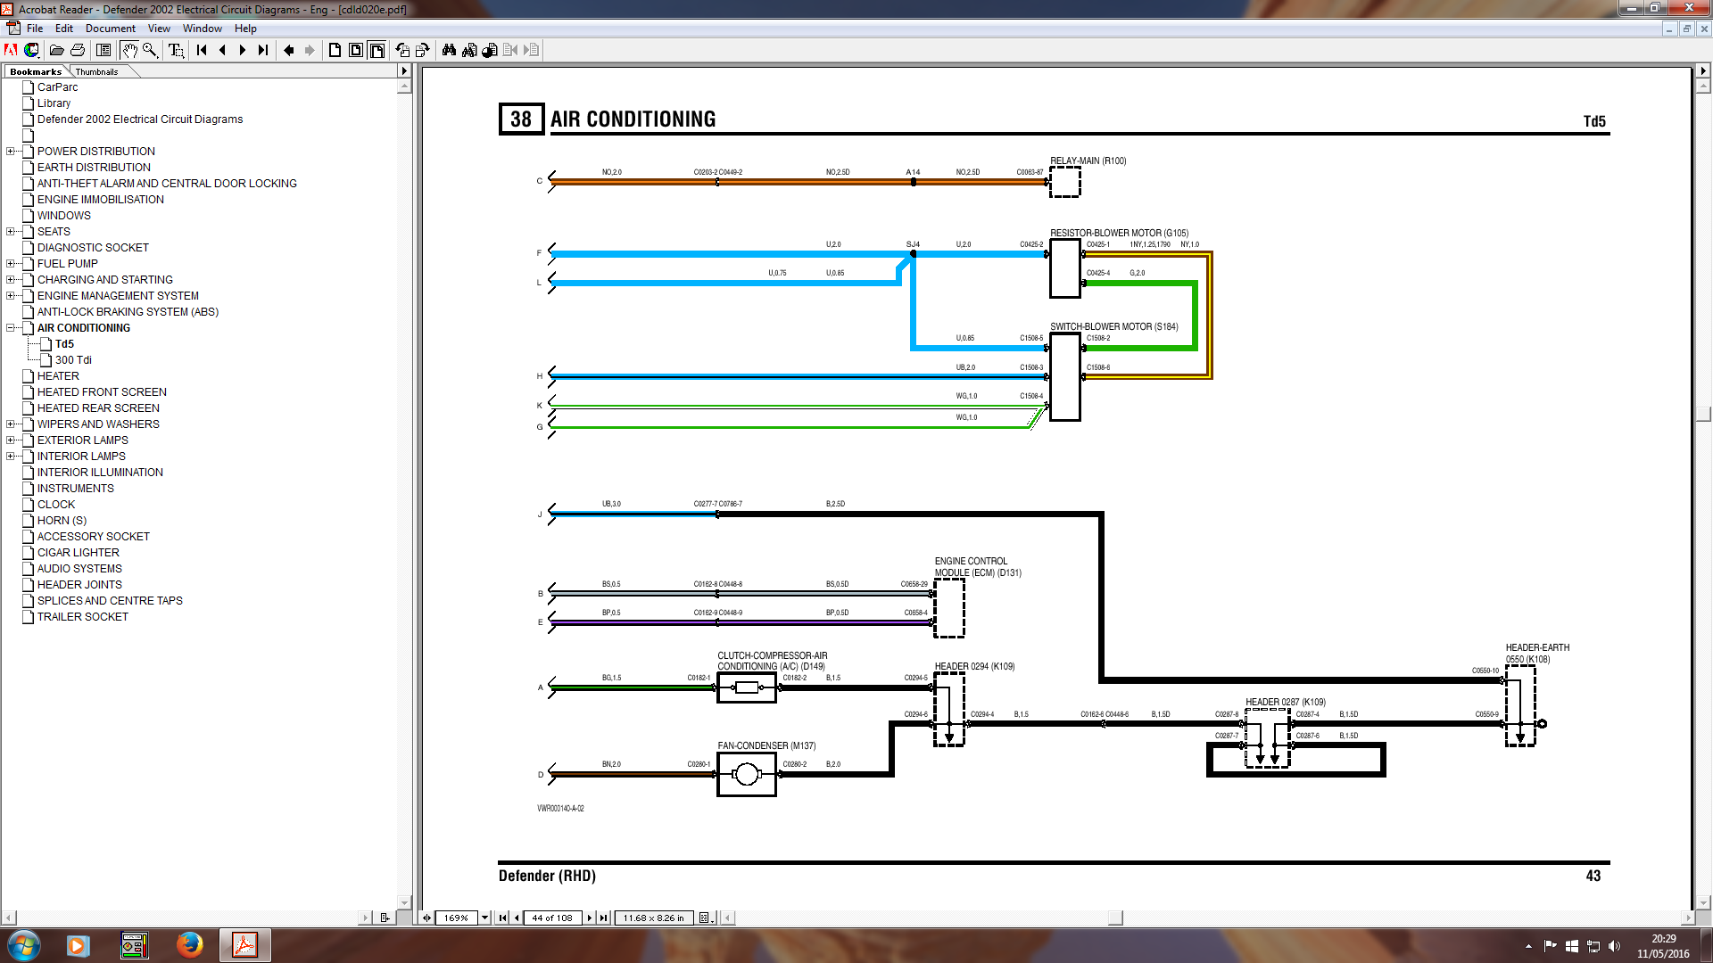Viewport: 1713px width, 963px height.
Task: Click the Open file folder icon
Action: [x=57, y=50]
